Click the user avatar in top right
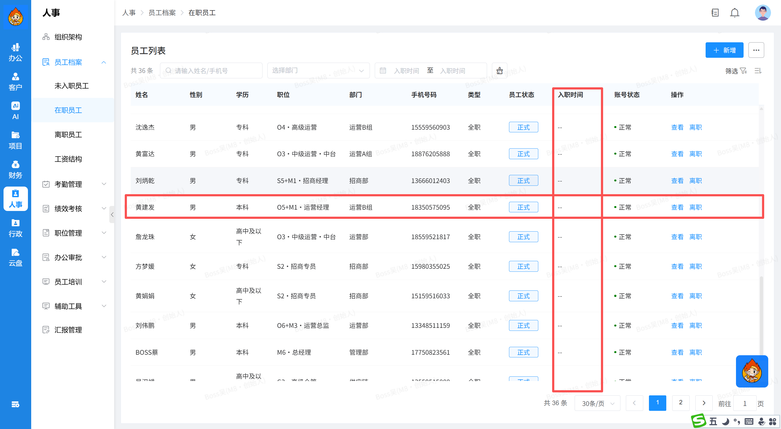781x429 pixels. click(762, 13)
